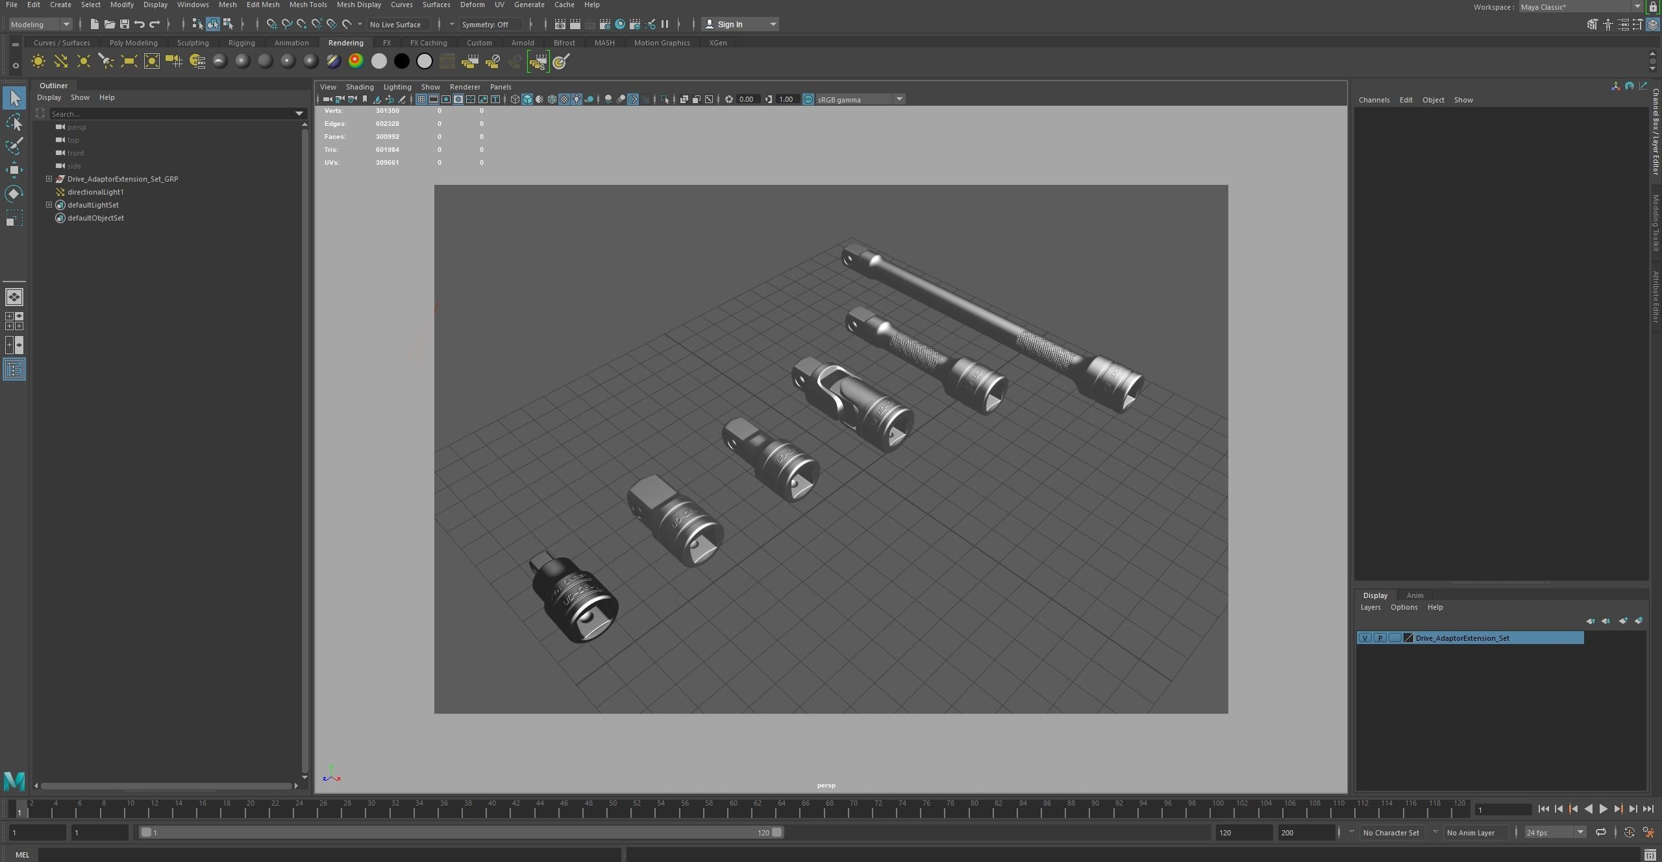Viewport: 1662px width, 862px height.
Task: Create a new scene with the blank page icon
Action: coord(94,25)
